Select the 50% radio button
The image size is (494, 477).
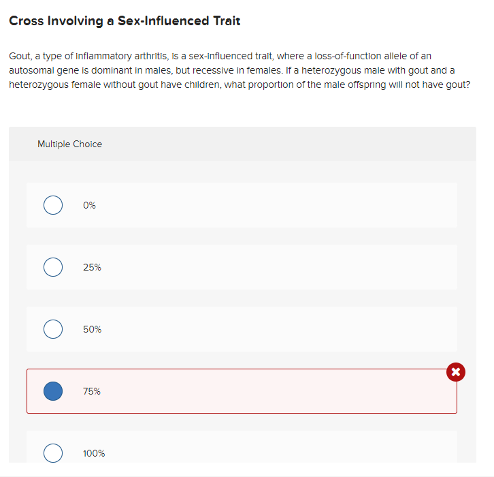click(53, 329)
